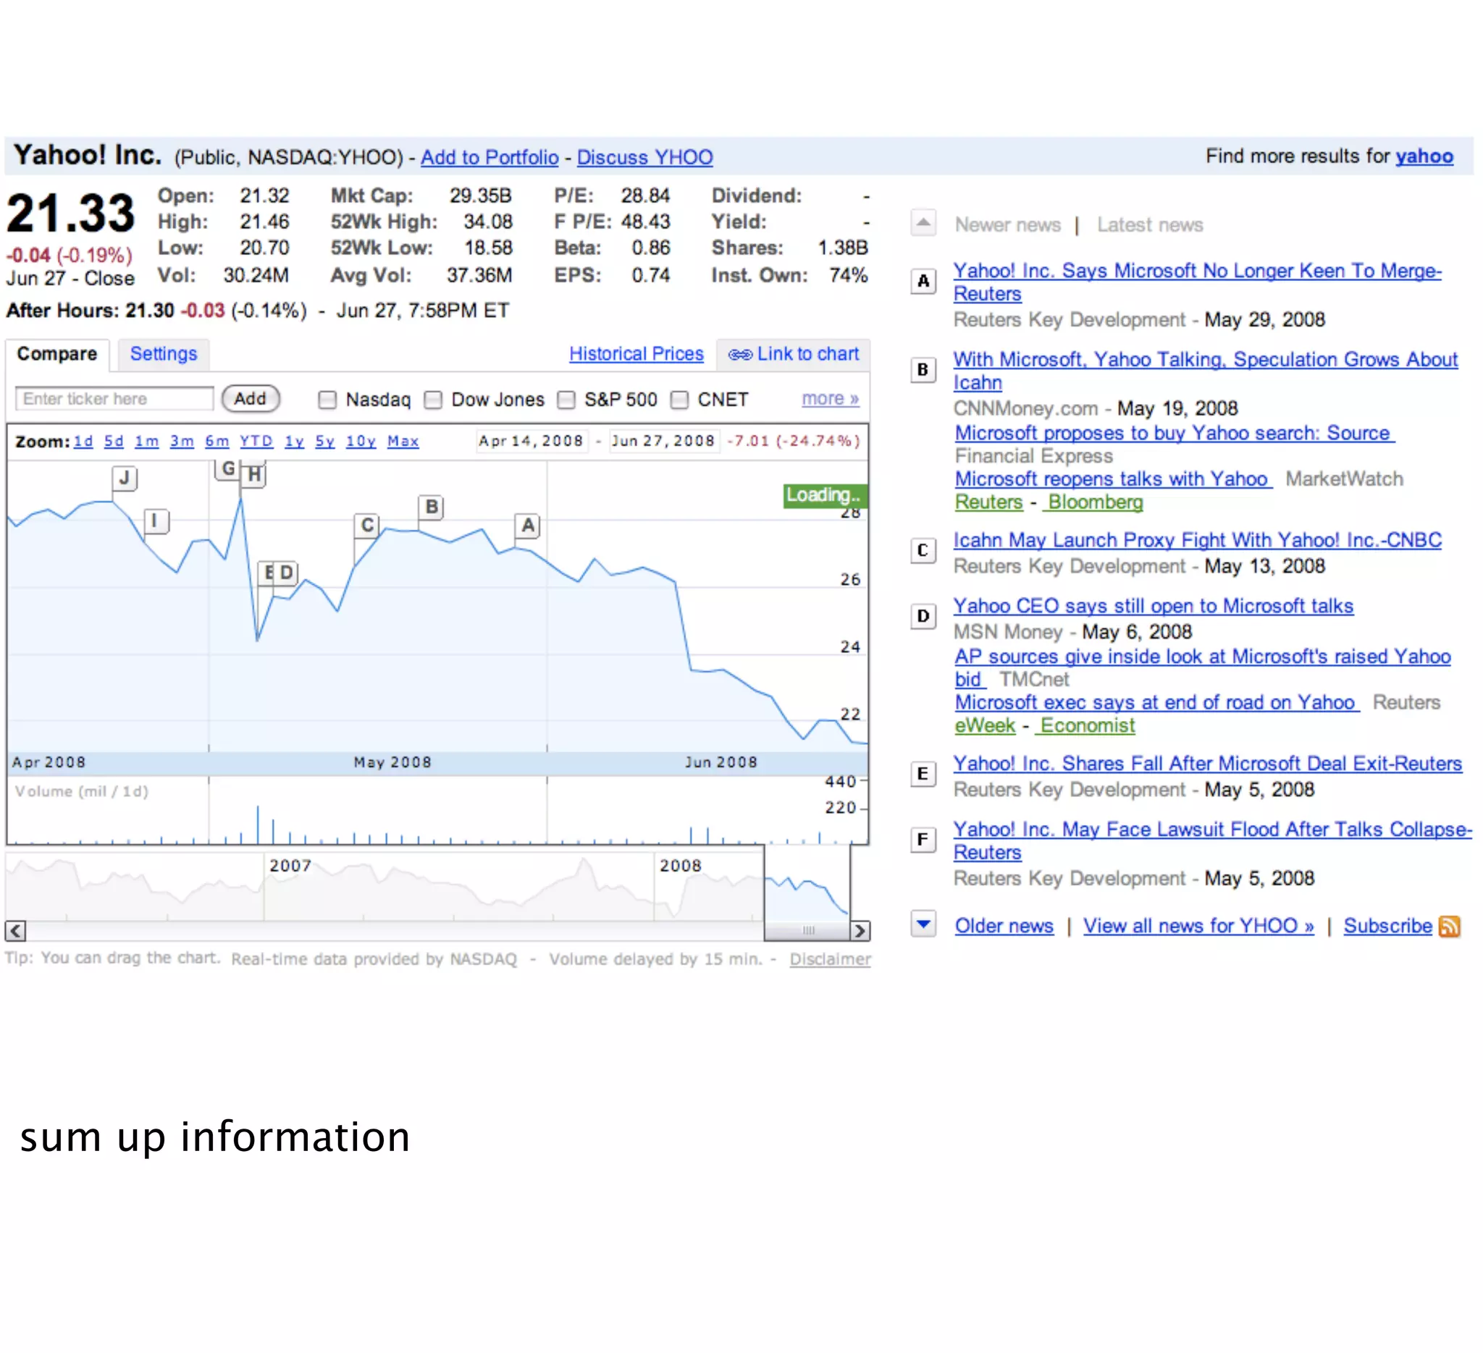Open the Historical Prices link

[x=636, y=354]
